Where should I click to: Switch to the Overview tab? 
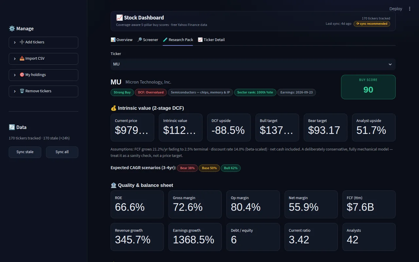pyautogui.click(x=121, y=40)
